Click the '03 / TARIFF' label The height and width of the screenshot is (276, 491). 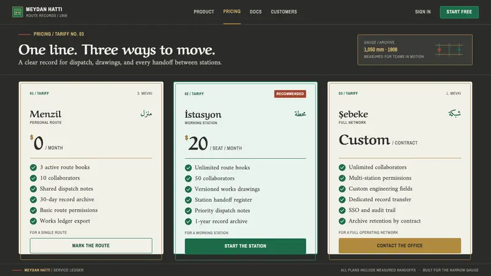click(x=348, y=93)
